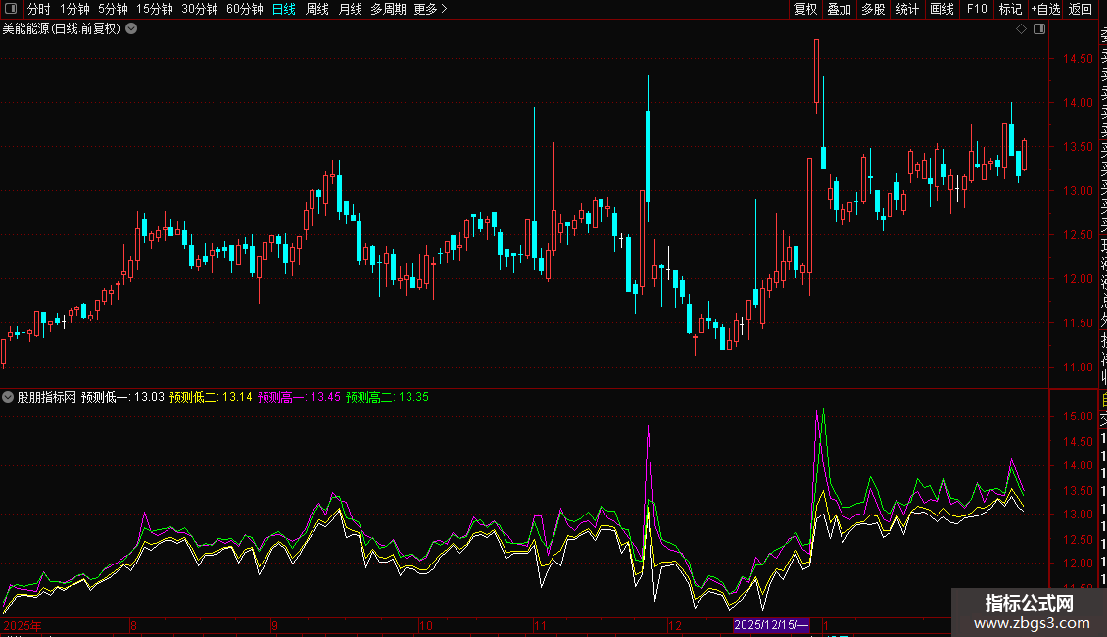
Task: Open 多周期 multi-period view
Action: [388, 9]
